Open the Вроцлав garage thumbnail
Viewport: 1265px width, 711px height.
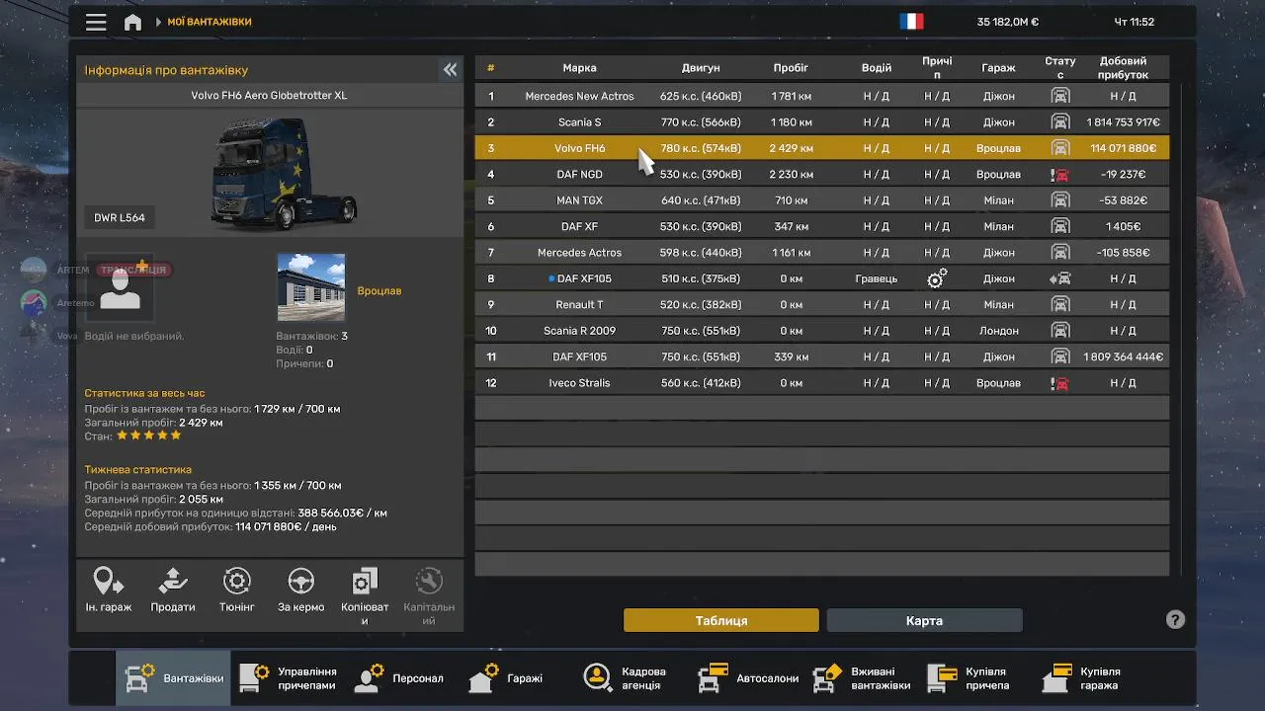click(311, 287)
